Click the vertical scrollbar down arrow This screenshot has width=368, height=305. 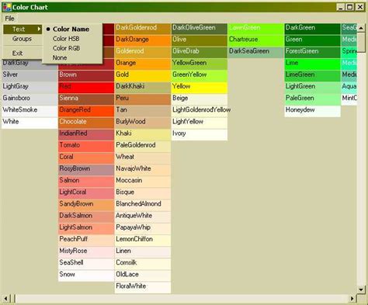tap(361, 289)
